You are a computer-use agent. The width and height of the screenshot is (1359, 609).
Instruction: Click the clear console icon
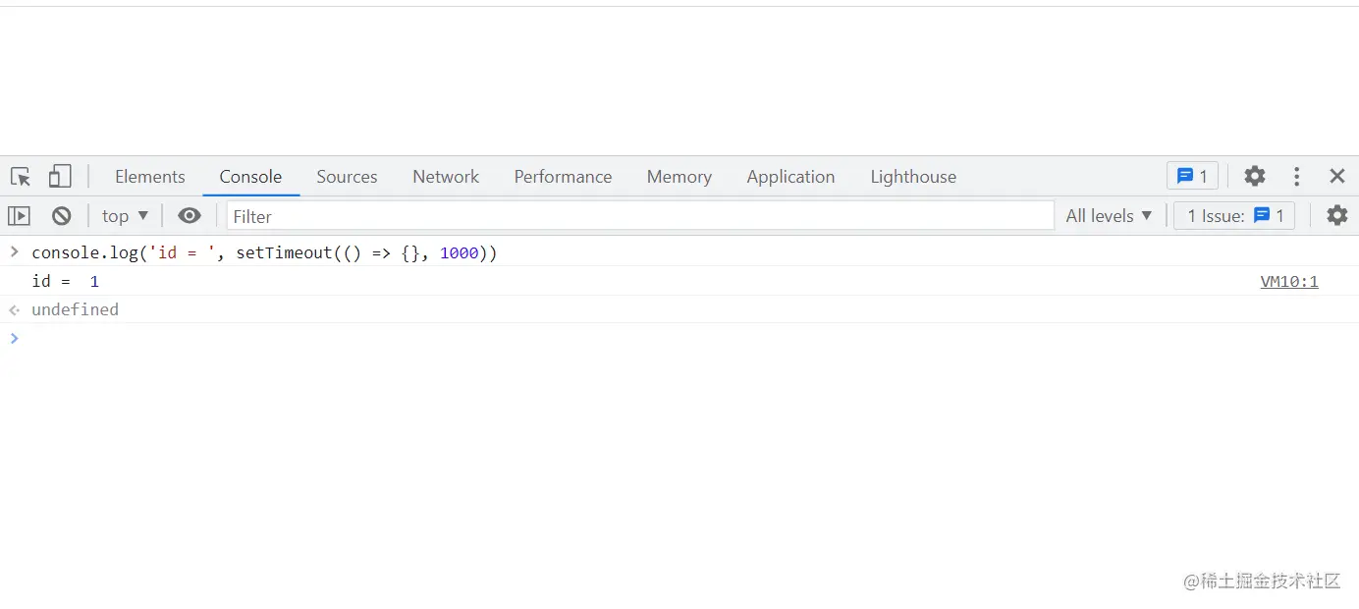tap(61, 215)
